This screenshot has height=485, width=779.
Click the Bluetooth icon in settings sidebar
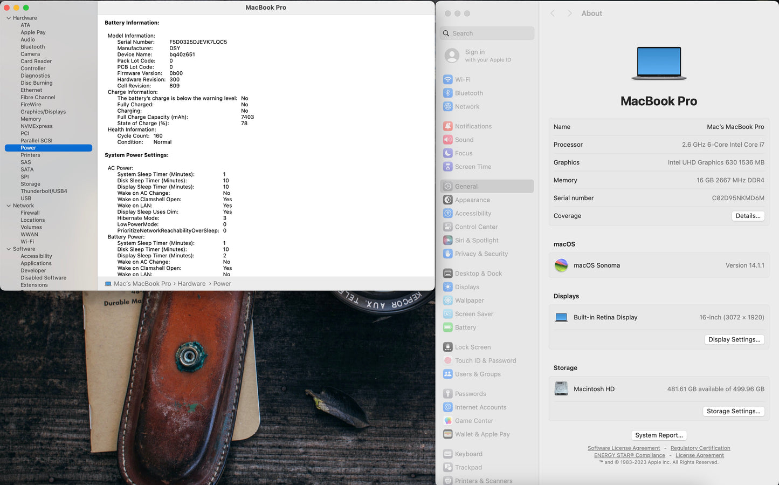click(x=447, y=93)
